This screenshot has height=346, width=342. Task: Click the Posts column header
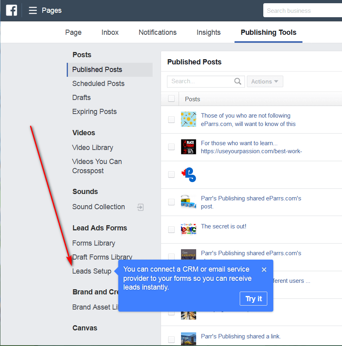(193, 99)
